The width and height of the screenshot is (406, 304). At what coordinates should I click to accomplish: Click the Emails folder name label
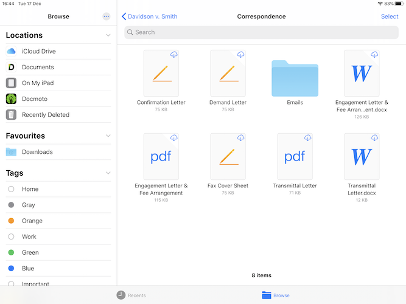click(x=295, y=103)
